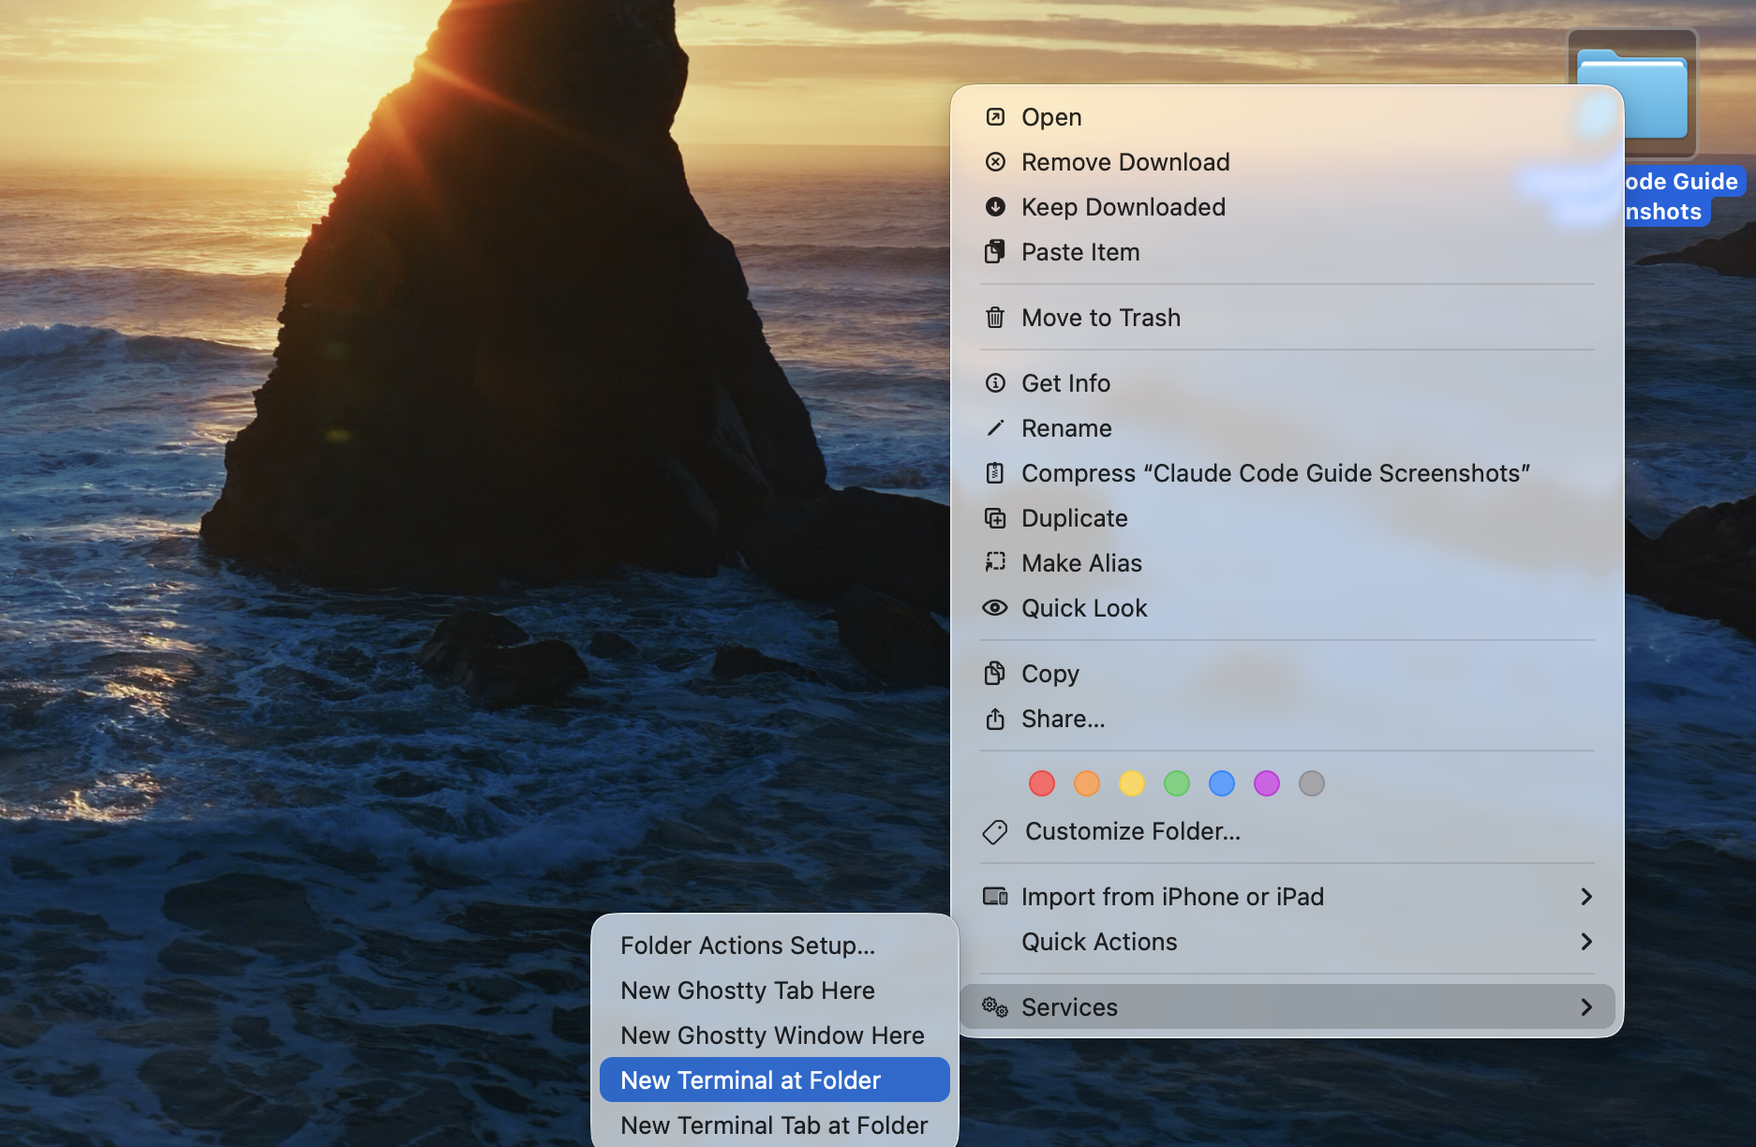Click the Quick Look eye icon
Screen dimensions: 1756x1147
pos(995,608)
